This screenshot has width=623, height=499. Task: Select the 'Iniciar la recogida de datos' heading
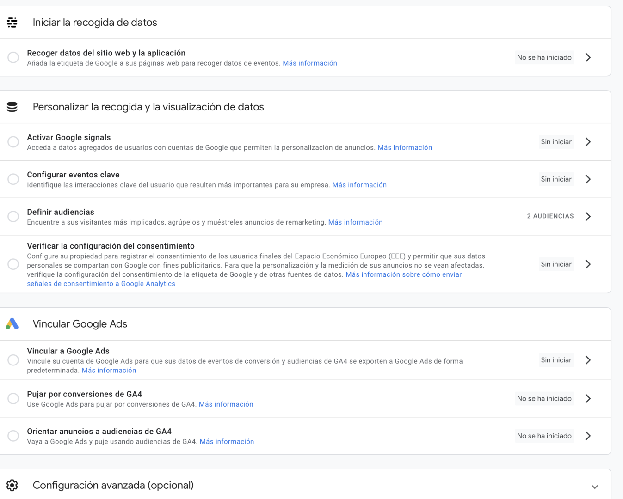tap(95, 23)
